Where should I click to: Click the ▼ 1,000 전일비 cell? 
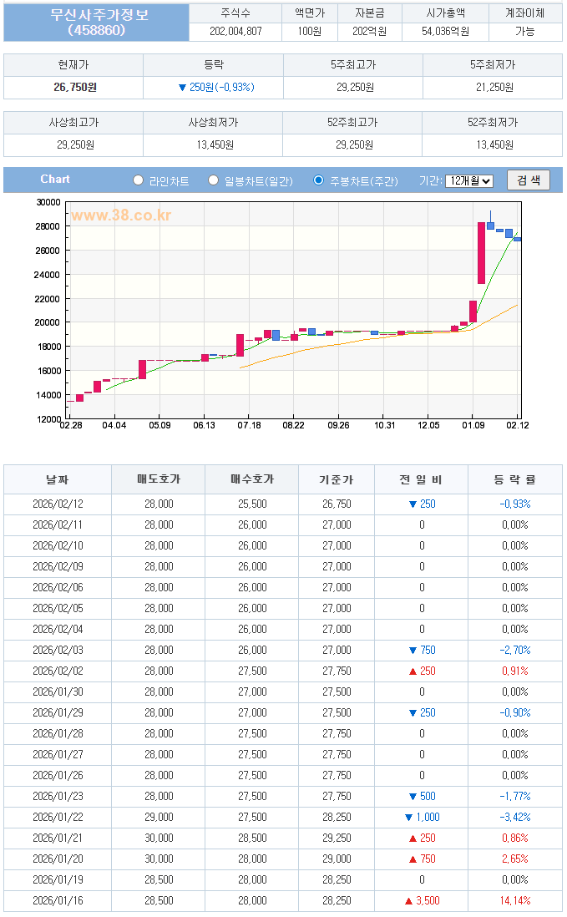click(x=422, y=818)
